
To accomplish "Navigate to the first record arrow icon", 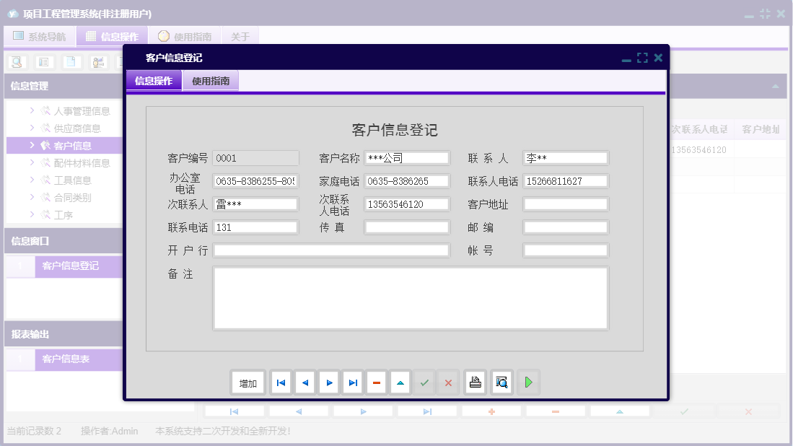I will point(281,382).
